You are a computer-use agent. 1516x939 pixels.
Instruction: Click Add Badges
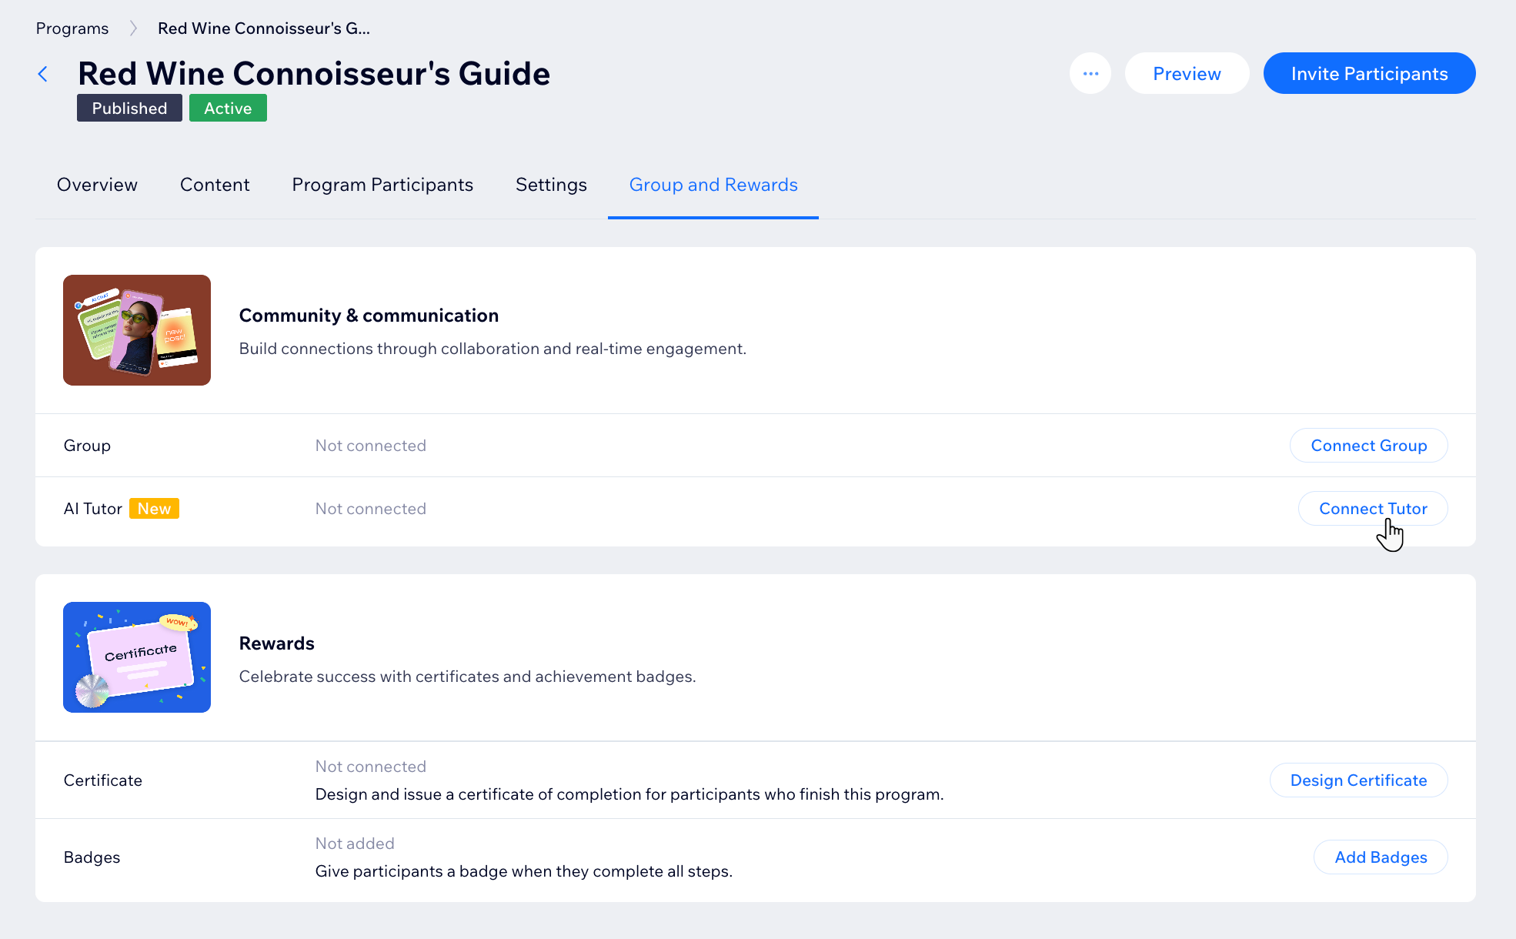(x=1380, y=857)
